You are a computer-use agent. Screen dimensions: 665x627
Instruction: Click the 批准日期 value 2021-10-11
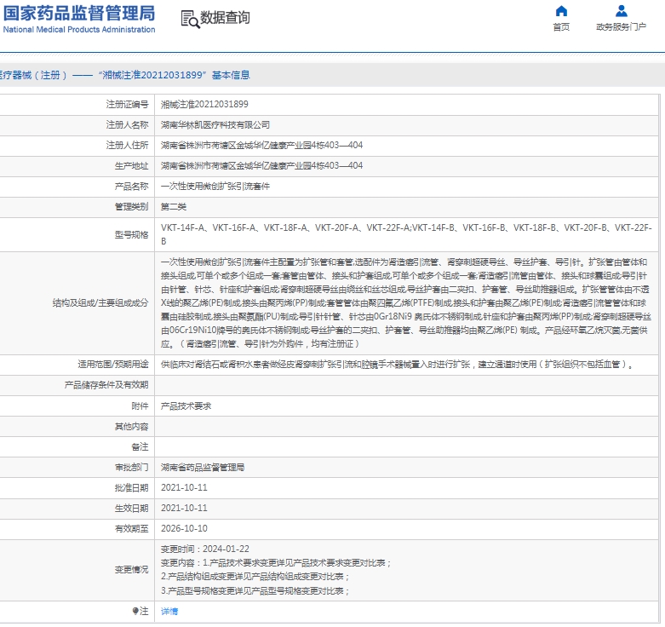tap(184, 488)
